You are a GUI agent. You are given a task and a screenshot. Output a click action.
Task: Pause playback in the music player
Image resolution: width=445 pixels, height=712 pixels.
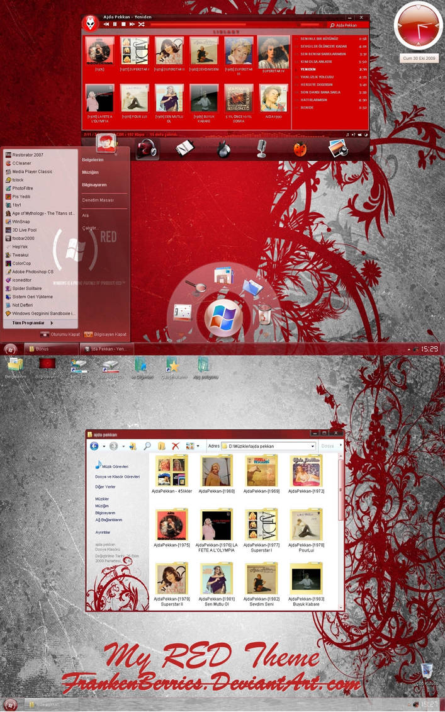pyautogui.click(x=115, y=24)
